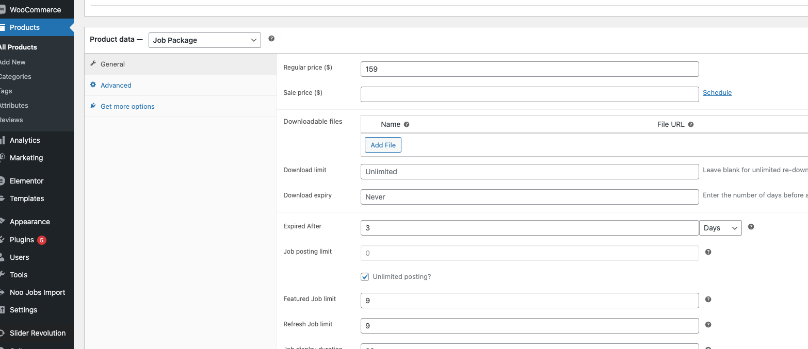Click the help icon beside Product data dropdown
Viewport: 808px width, 349px height.
(271, 39)
